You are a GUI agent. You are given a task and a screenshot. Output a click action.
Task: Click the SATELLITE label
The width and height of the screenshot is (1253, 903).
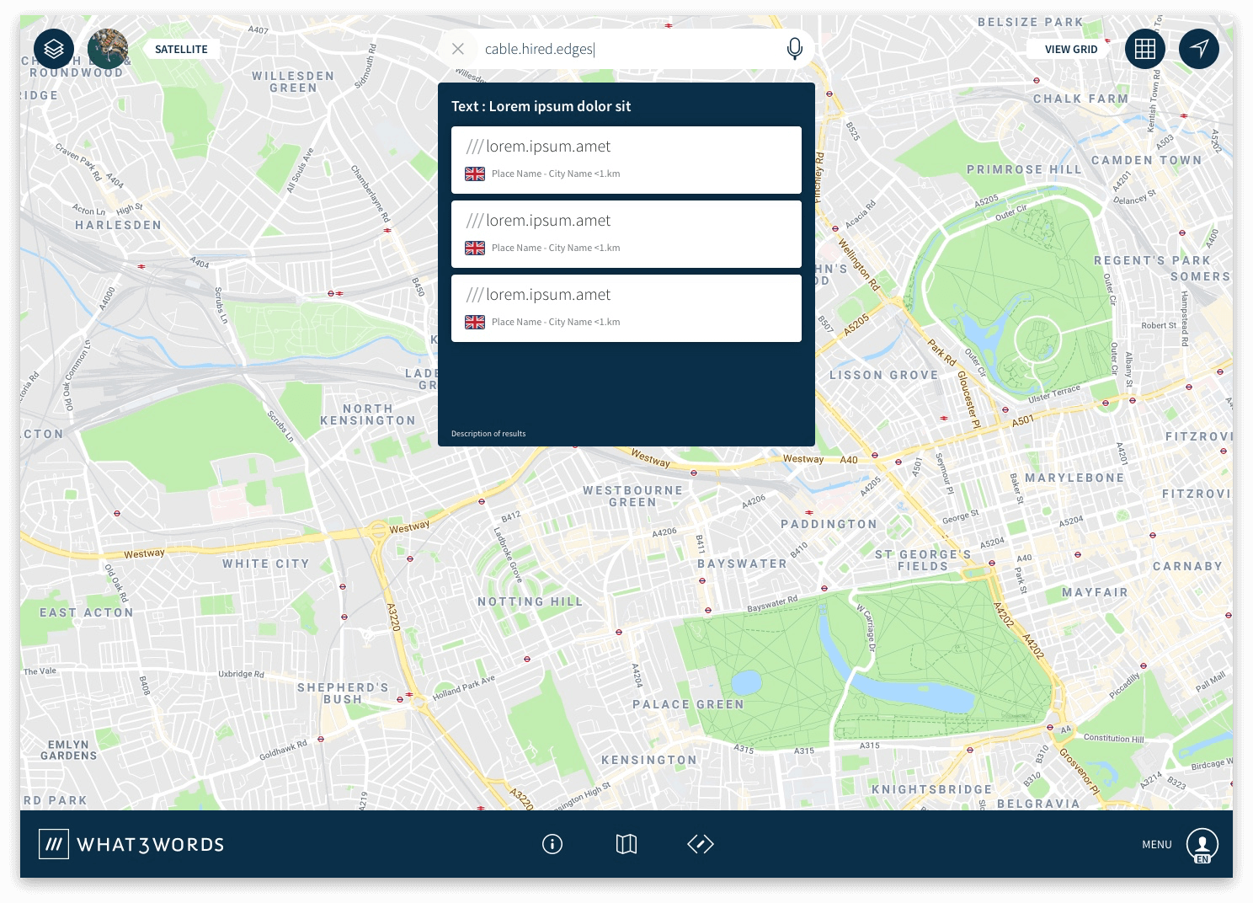tap(181, 50)
